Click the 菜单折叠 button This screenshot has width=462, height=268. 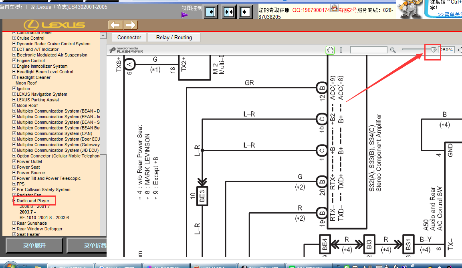coord(87,246)
